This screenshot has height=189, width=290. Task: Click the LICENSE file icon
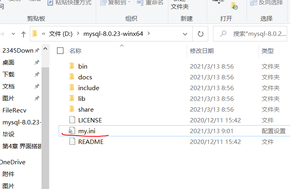pyautogui.click(x=72, y=120)
